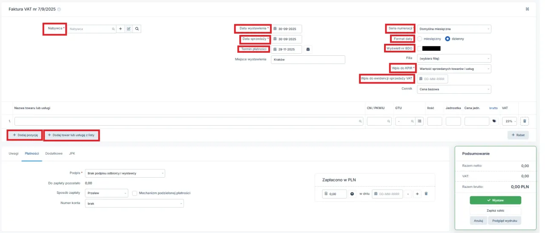Image resolution: width=545 pixels, height=233 pixels.
Task: Click the Nazwa towaru lub usługi field
Action: 189,121
